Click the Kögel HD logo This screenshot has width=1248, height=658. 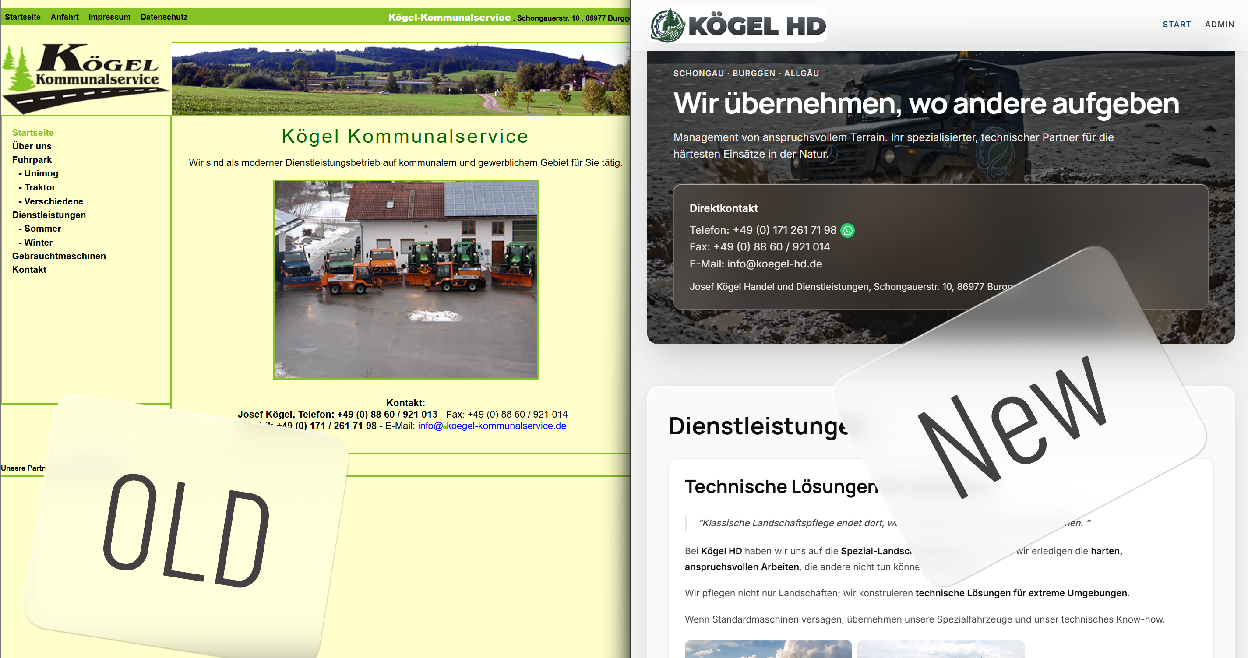[738, 25]
